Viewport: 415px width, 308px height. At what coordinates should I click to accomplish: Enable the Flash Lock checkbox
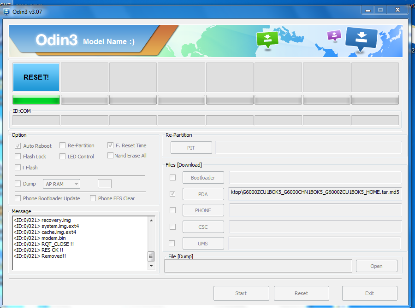[18, 157]
